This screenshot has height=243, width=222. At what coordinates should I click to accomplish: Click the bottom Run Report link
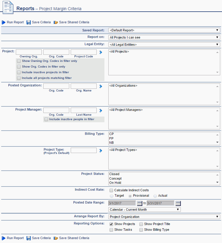coord(15,238)
